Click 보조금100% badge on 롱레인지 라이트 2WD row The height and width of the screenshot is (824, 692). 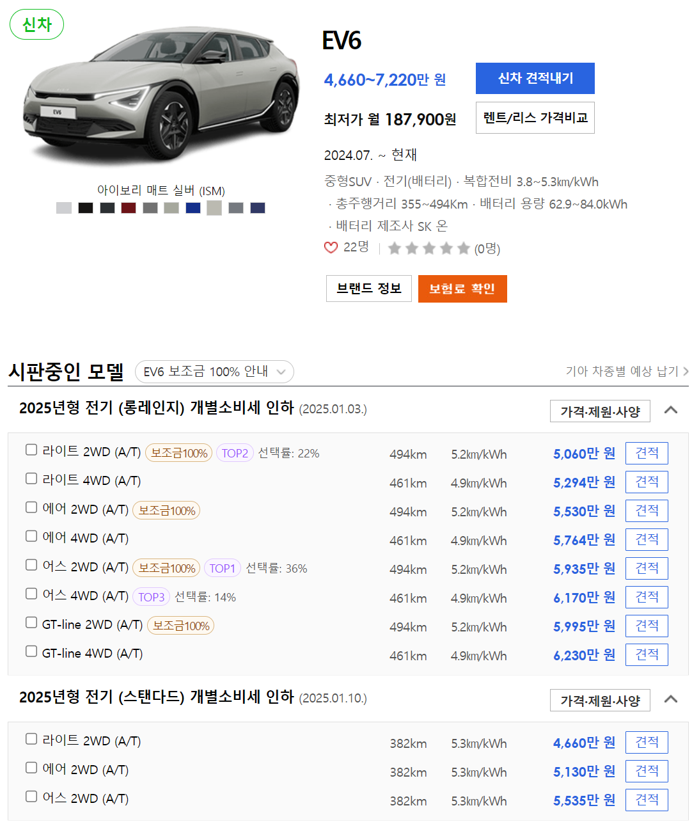pyautogui.click(x=179, y=453)
